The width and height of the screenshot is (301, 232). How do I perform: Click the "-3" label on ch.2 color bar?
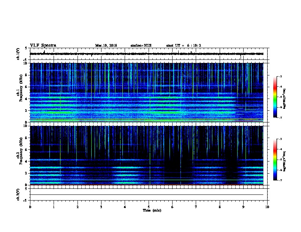coord(280,139)
